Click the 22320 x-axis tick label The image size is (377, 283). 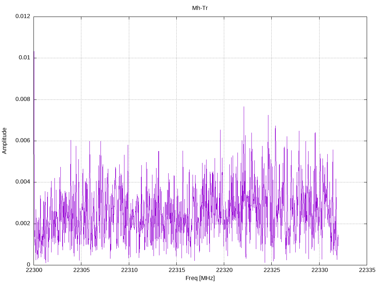pos(224,270)
